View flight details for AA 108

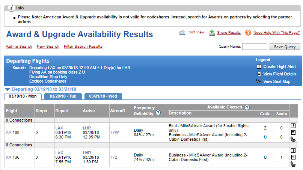click(293, 132)
